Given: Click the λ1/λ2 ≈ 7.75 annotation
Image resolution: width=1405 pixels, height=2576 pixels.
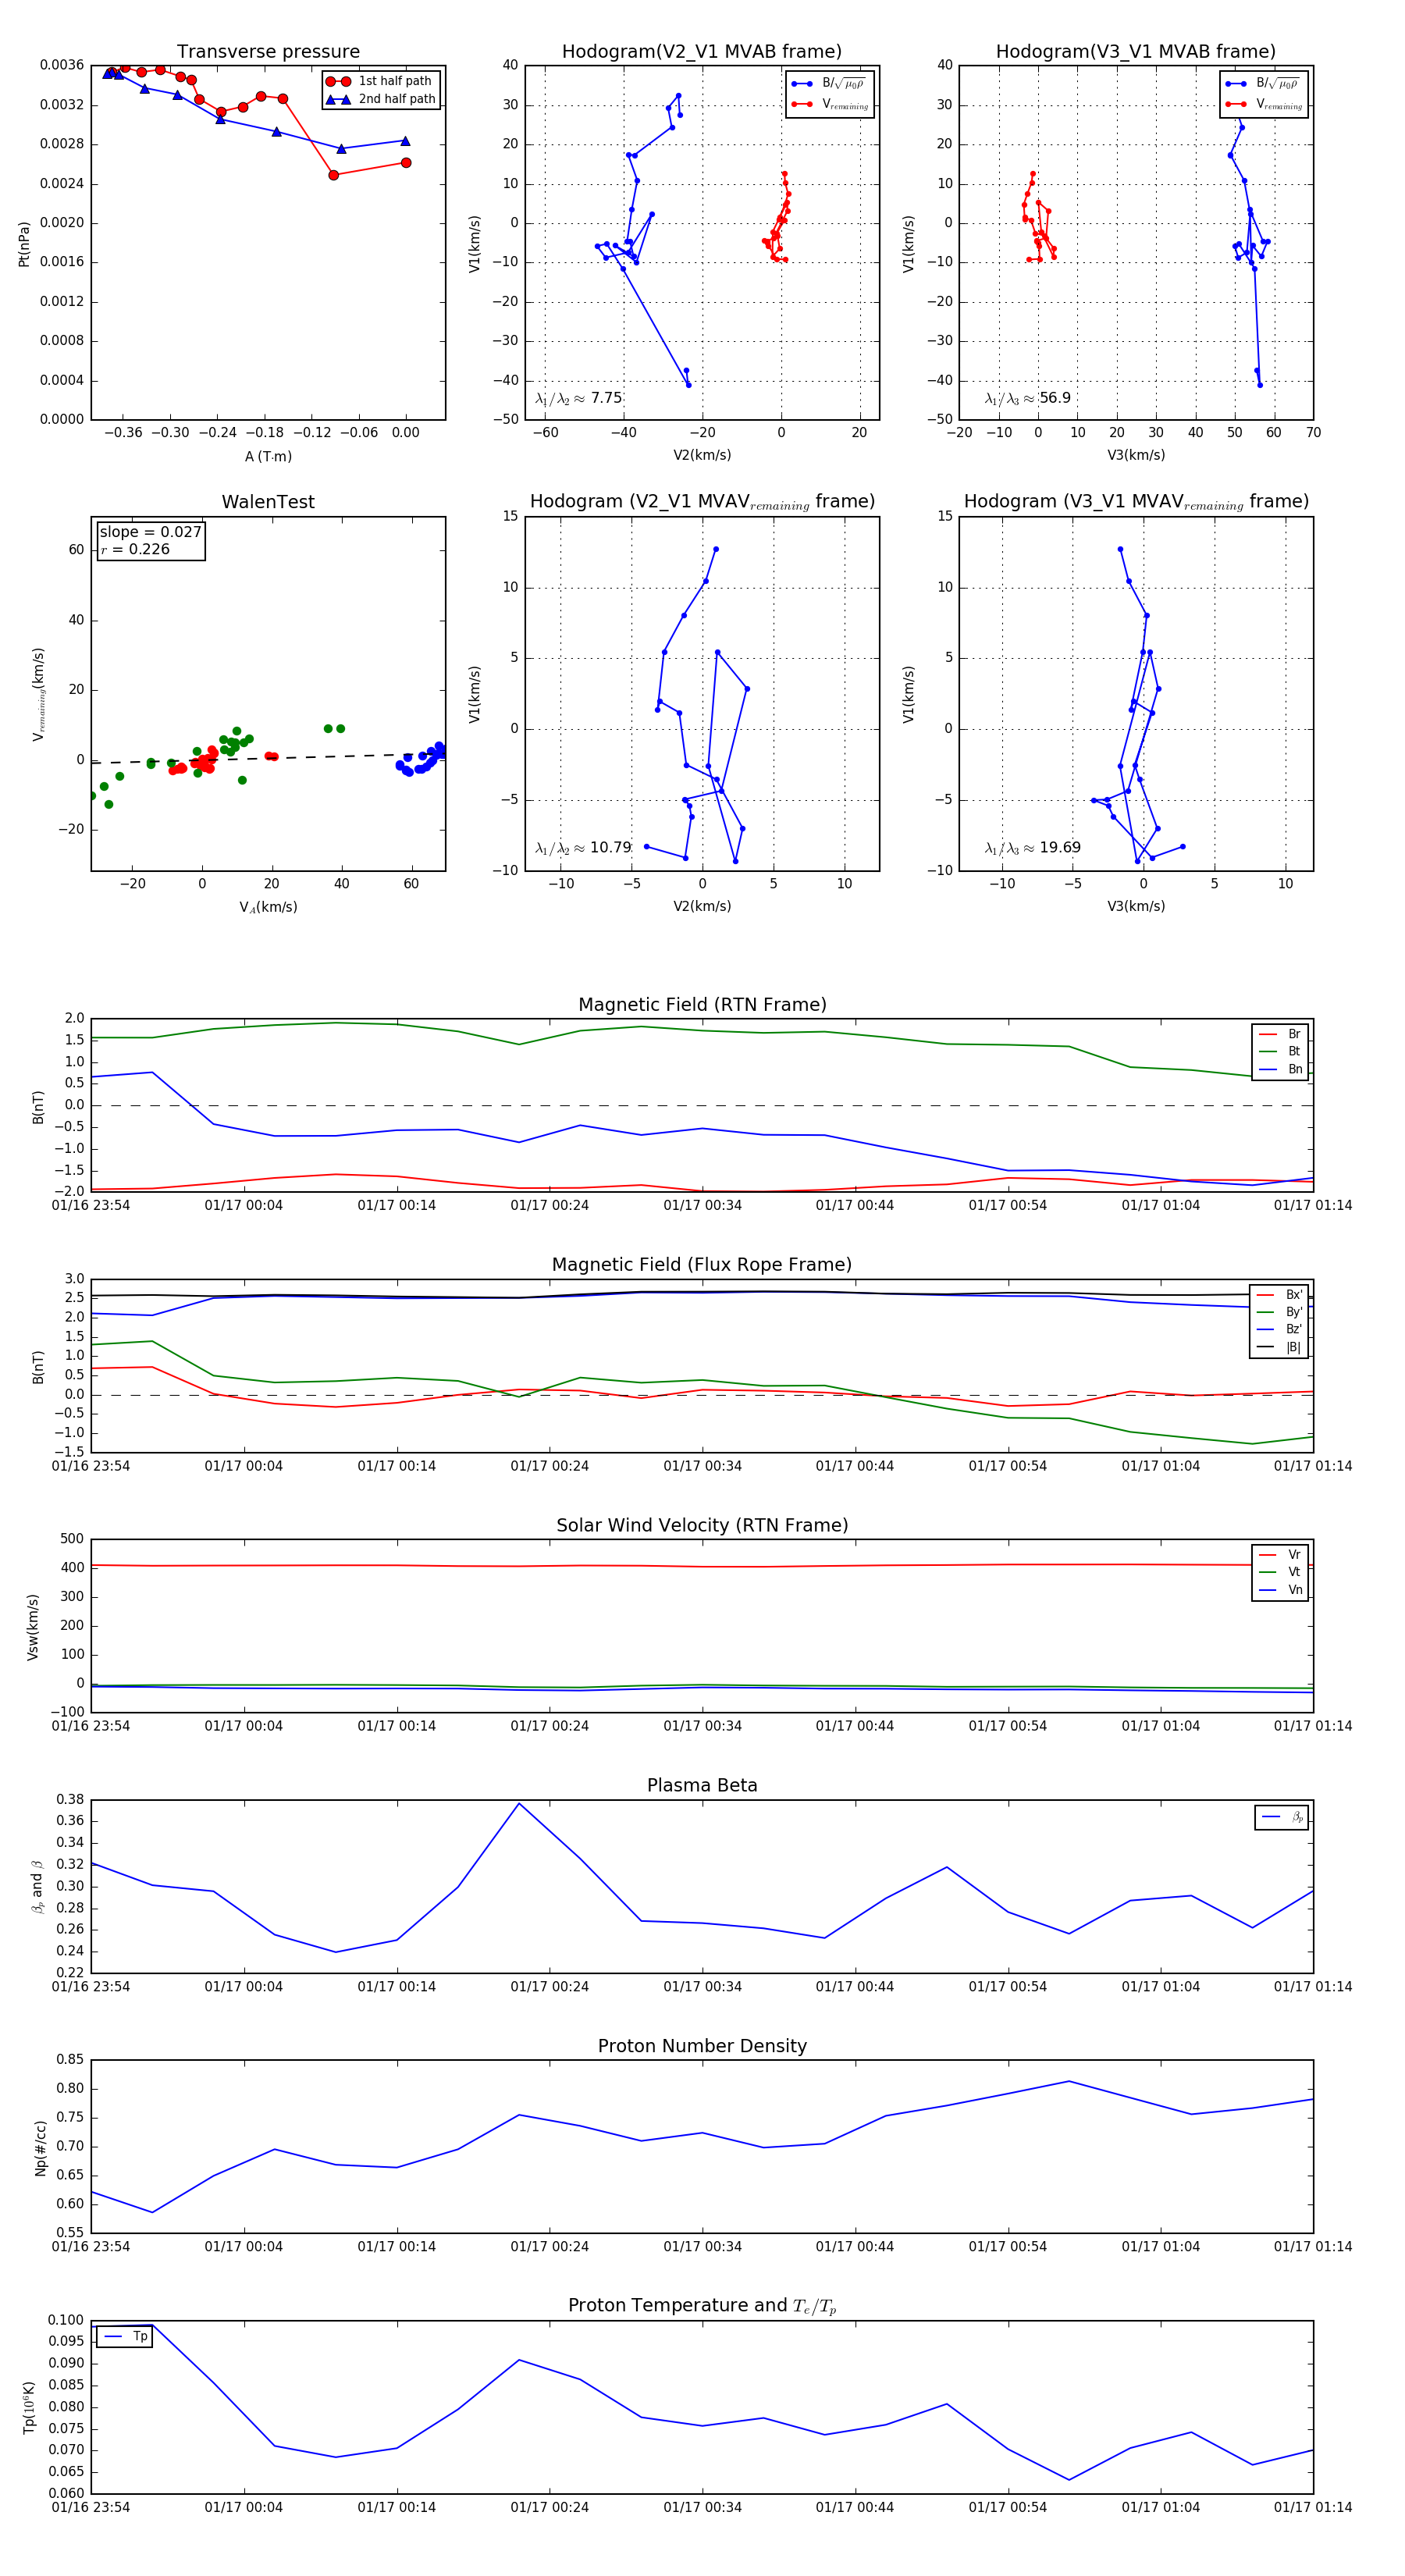Looking at the screenshot, I should click(579, 398).
